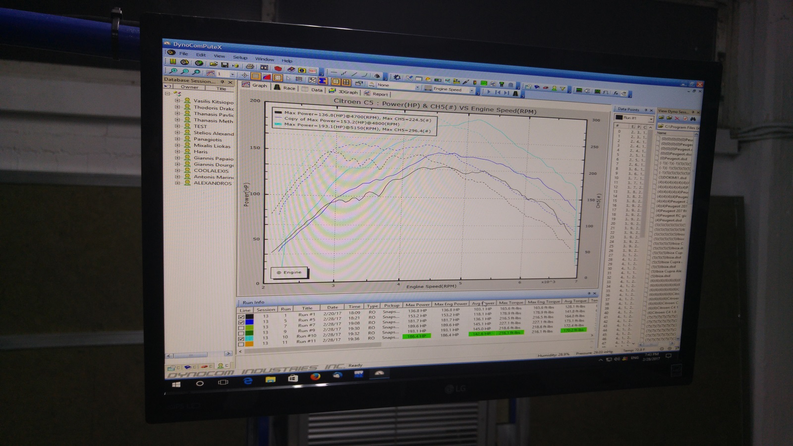Check the Run #11 line checkbox
Image resolution: width=793 pixels, height=446 pixels.
coord(241,344)
